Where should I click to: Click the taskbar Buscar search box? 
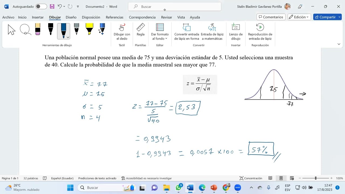pos(107,188)
